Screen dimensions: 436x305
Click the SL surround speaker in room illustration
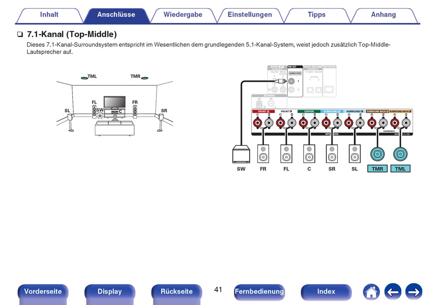point(70,122)
